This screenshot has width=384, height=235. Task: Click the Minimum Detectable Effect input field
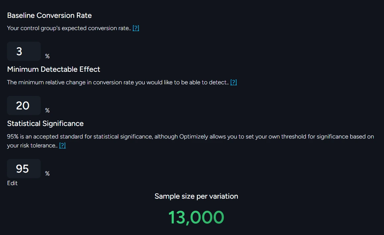(x=24, y=105)
